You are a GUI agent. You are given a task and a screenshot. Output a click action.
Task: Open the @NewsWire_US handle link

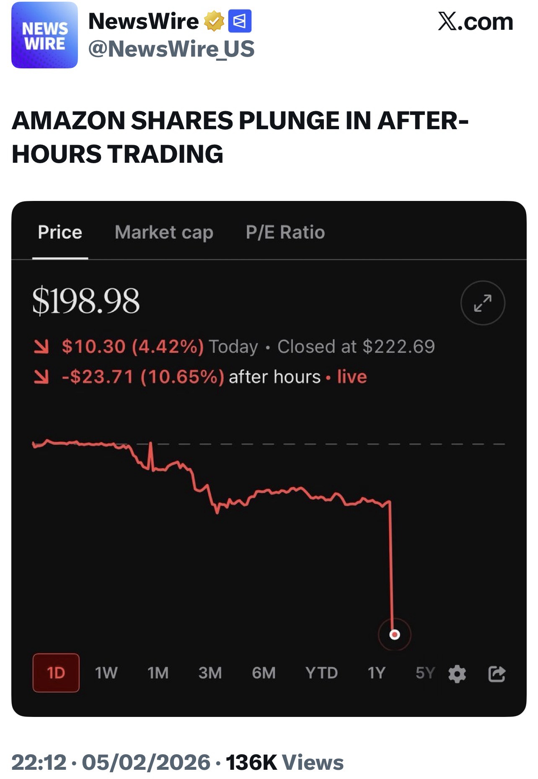click(171, 49)
